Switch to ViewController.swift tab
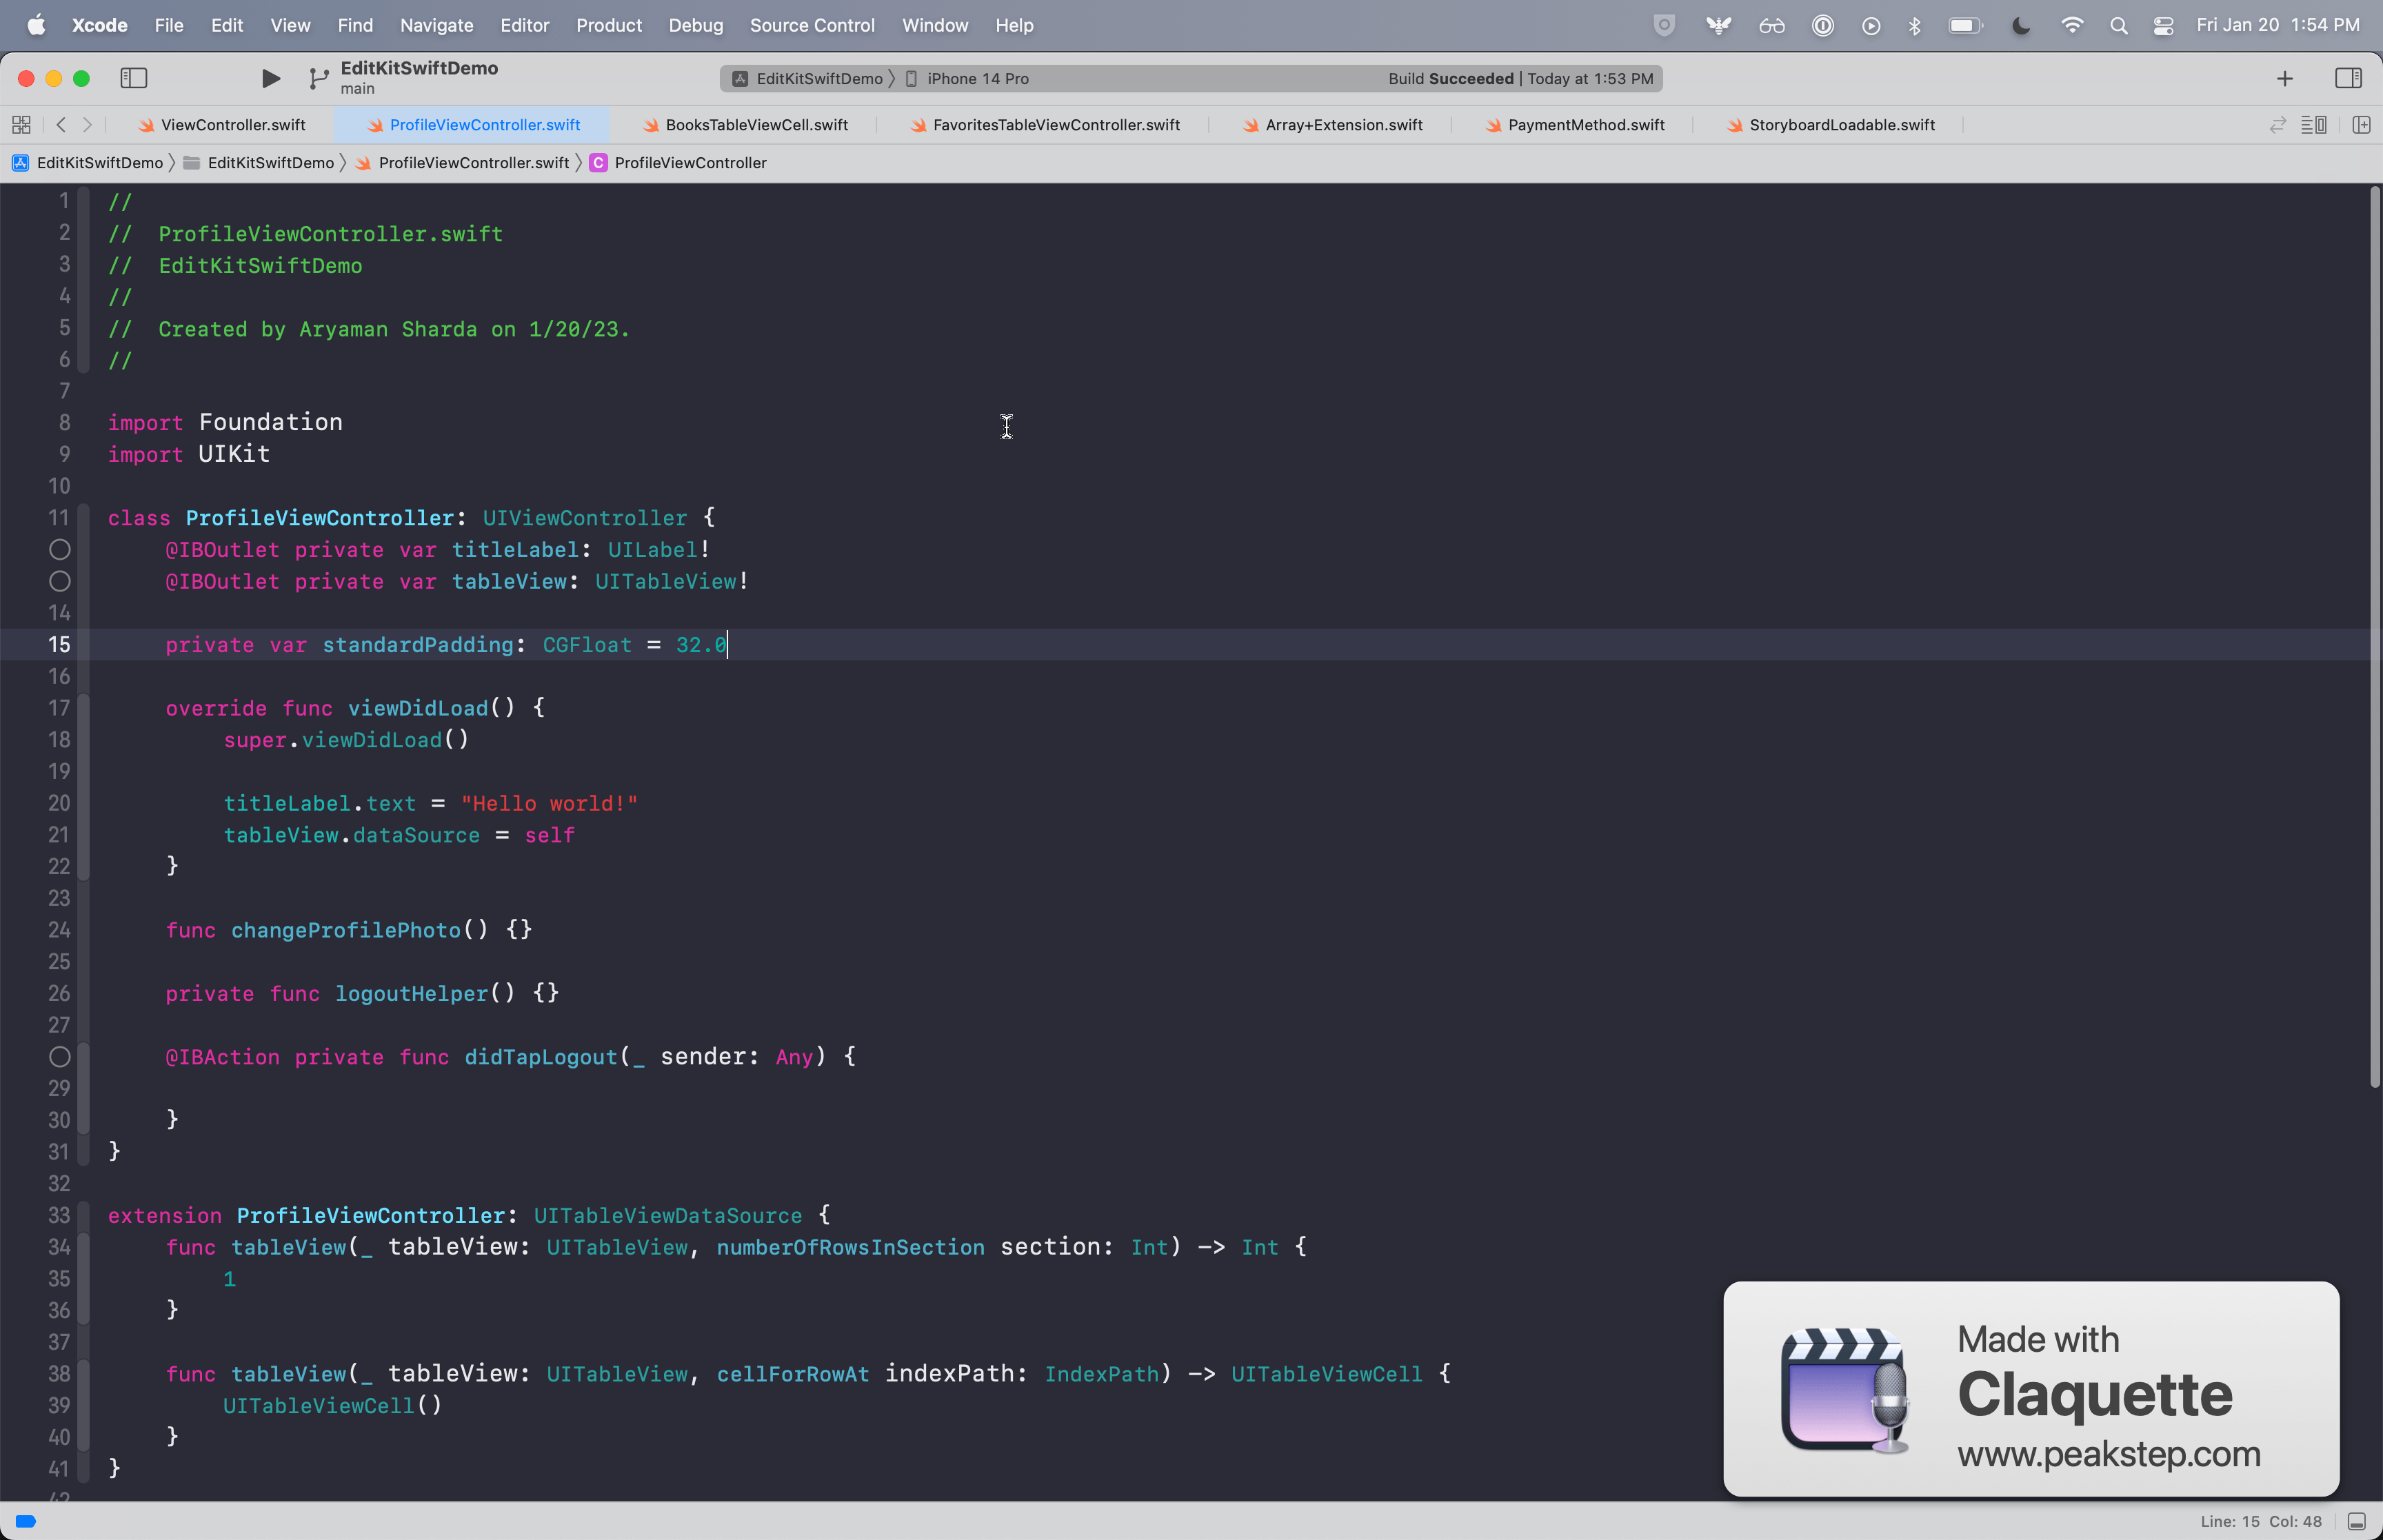This screenshot has width=2383, height=1540. 222,125
